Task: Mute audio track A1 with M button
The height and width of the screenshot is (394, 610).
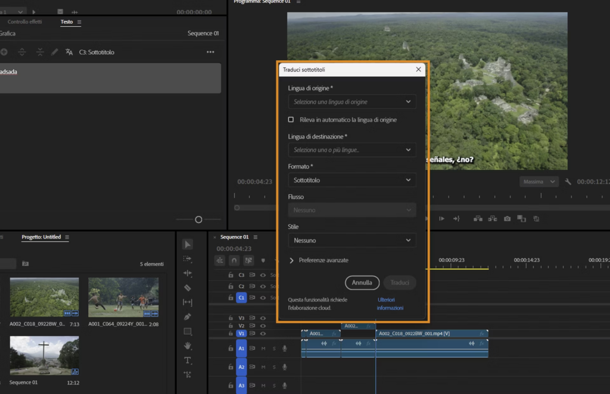Action: 263,349
